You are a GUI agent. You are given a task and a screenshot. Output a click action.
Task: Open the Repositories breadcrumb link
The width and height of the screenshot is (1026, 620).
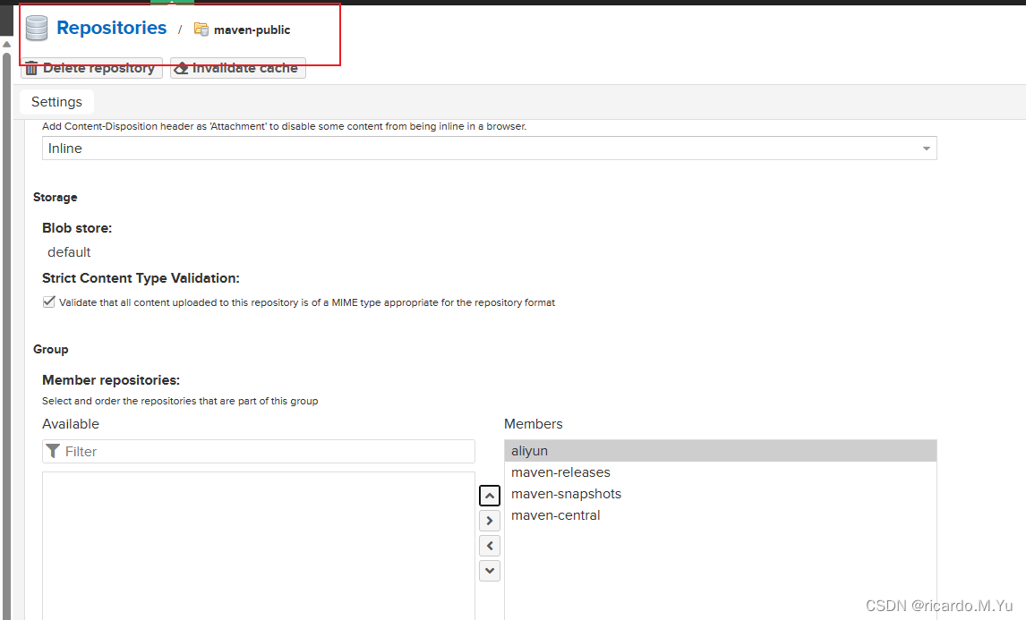point(111,28)
